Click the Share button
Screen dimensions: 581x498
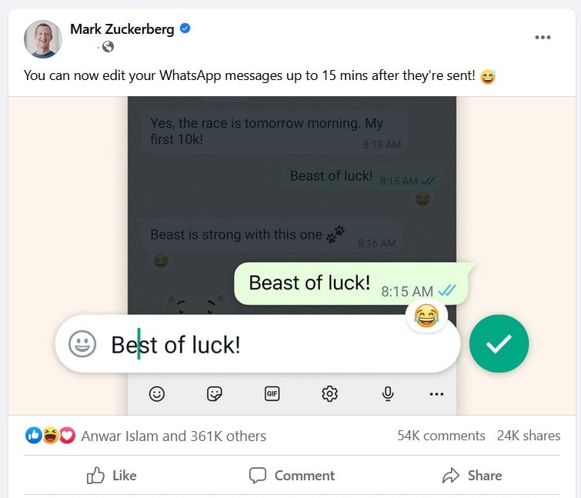point(472,476)
